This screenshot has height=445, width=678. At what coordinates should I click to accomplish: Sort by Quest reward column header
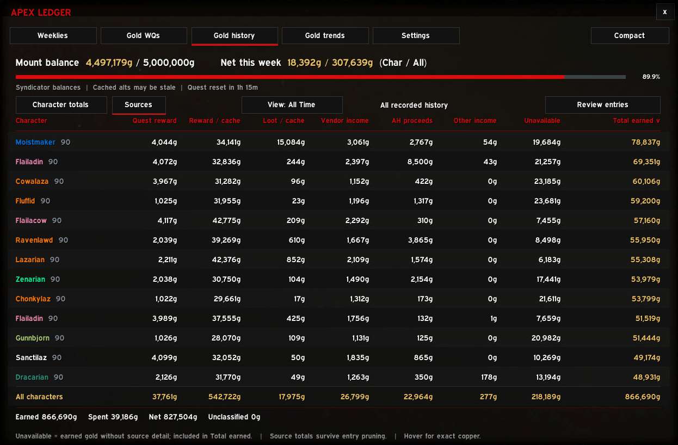click(155, 121)
